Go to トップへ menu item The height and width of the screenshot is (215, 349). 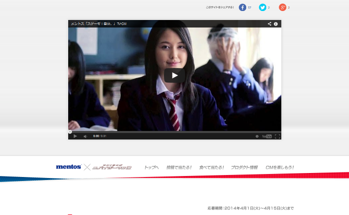point(151,167)
